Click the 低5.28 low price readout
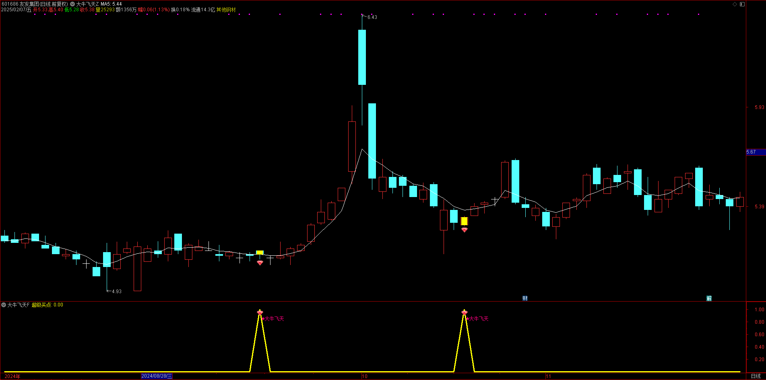Viewport: 766px width, 380px height. coord(72,10)
